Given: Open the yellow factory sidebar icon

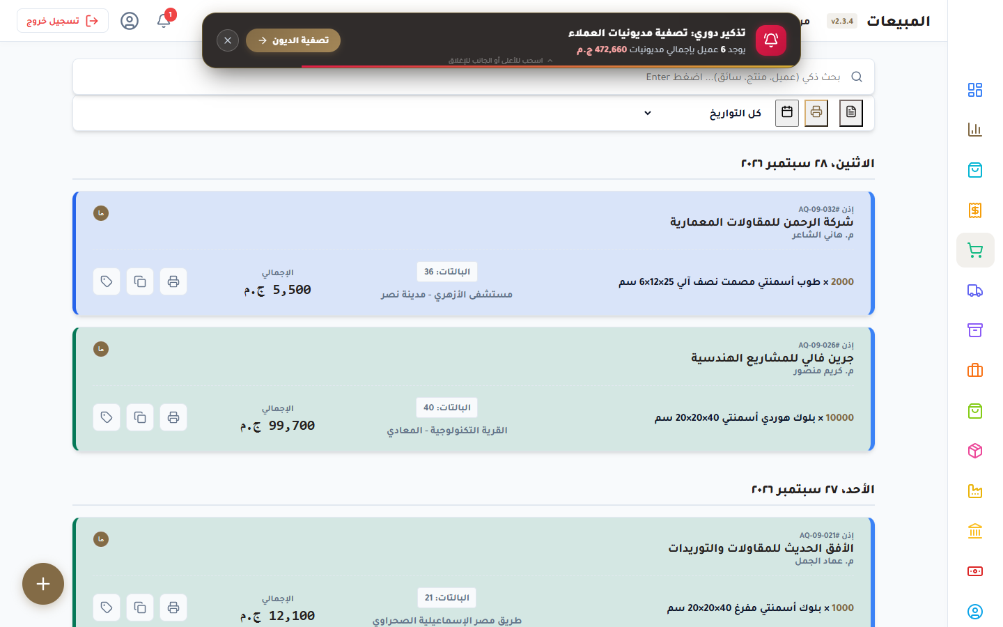Looking at the screenshot, I should click(x=975, y=491).
